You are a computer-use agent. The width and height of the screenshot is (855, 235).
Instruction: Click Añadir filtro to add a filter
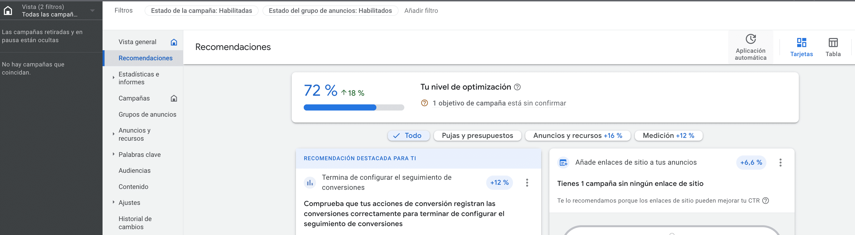click(x=421, y=11)
